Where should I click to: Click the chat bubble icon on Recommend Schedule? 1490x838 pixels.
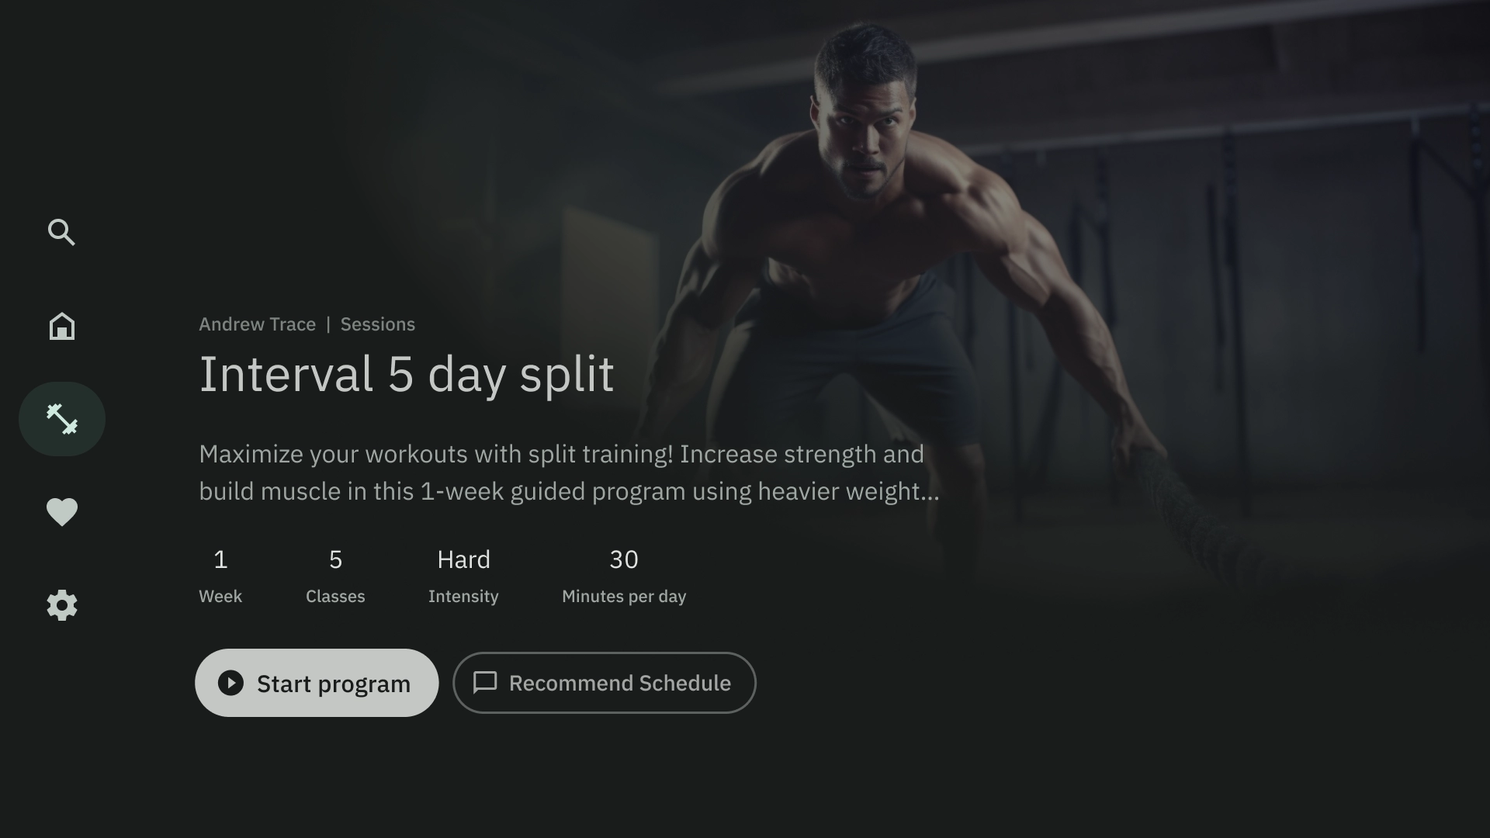point(485,683)
